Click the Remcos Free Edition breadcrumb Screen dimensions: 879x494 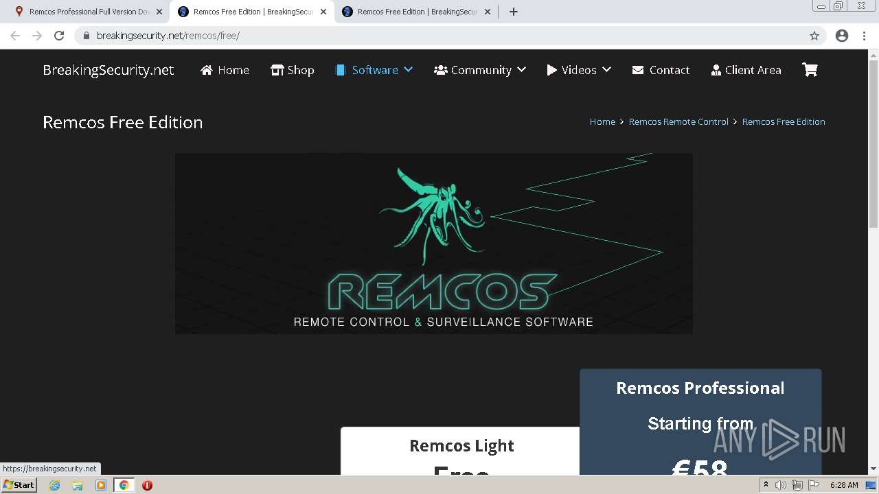784,121
